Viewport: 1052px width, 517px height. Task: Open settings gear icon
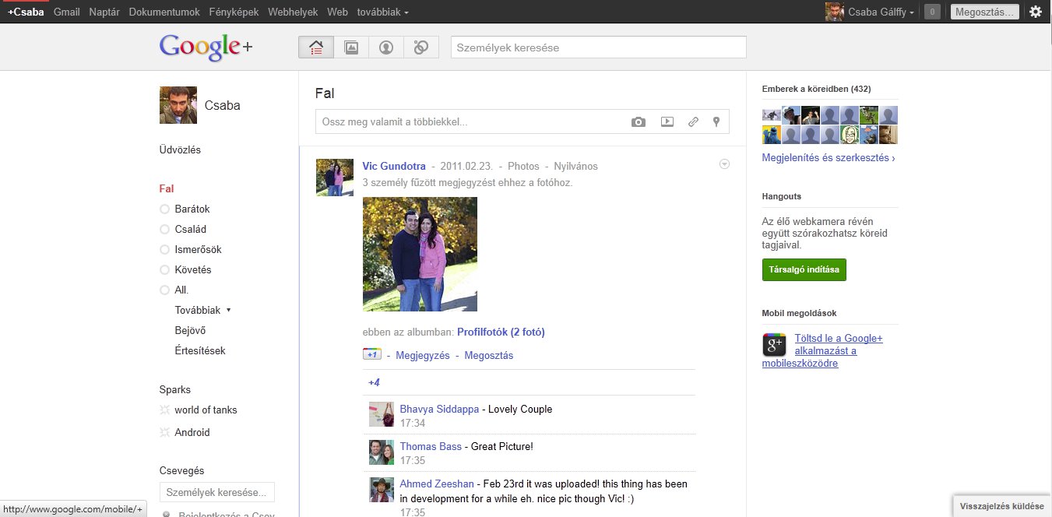click(1035, 12)
